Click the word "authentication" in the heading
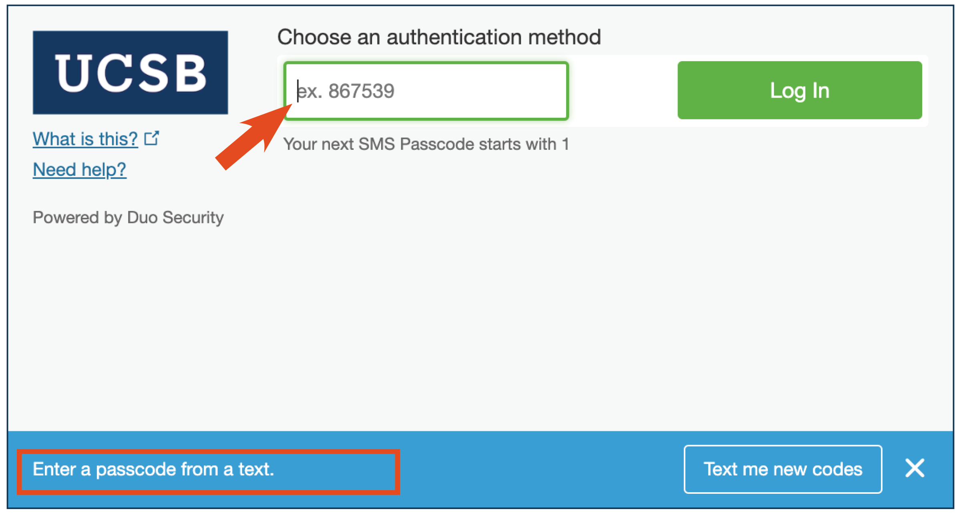This screenshot has width=961, height=515. click(x=454, y=37)
